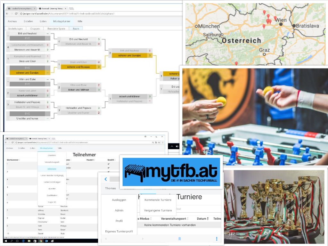Choose Kommende Turniere option
Image resolution: width=328 pixels, height=246 pixels.
click(158, 200)
